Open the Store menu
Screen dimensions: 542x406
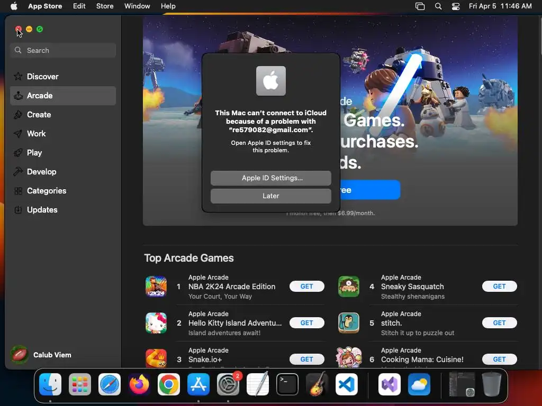pyautogui.click(x=105, y=6)
